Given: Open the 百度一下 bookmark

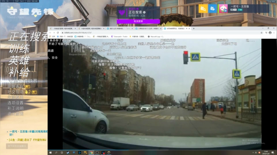Looking at the screenshot, I should (x=65, y=36).
